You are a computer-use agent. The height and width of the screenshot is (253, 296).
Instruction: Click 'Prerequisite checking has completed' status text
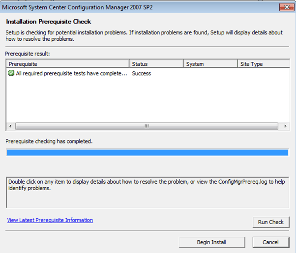pos(49,141)
